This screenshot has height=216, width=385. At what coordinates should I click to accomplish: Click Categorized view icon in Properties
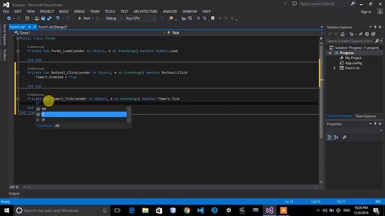pyautogui.click(x=330, y=137)
